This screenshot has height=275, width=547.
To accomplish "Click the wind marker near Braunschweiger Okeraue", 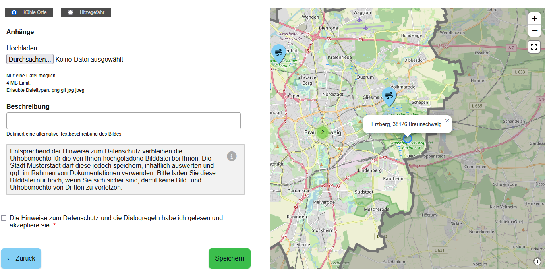I will pos(278,54).
